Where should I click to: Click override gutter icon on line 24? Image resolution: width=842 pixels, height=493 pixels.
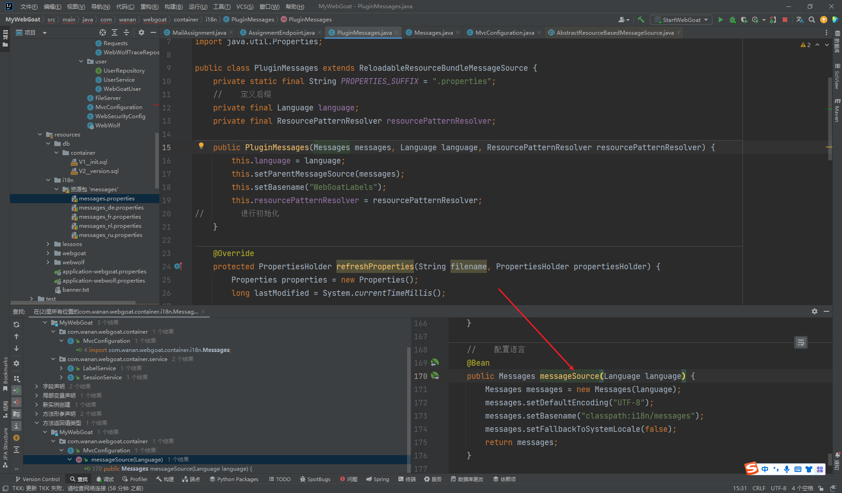click(x=178, y=266)
